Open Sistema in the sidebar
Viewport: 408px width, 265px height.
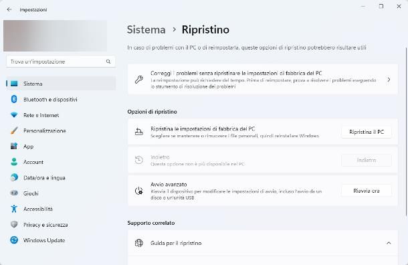click(x=61, y=84)
